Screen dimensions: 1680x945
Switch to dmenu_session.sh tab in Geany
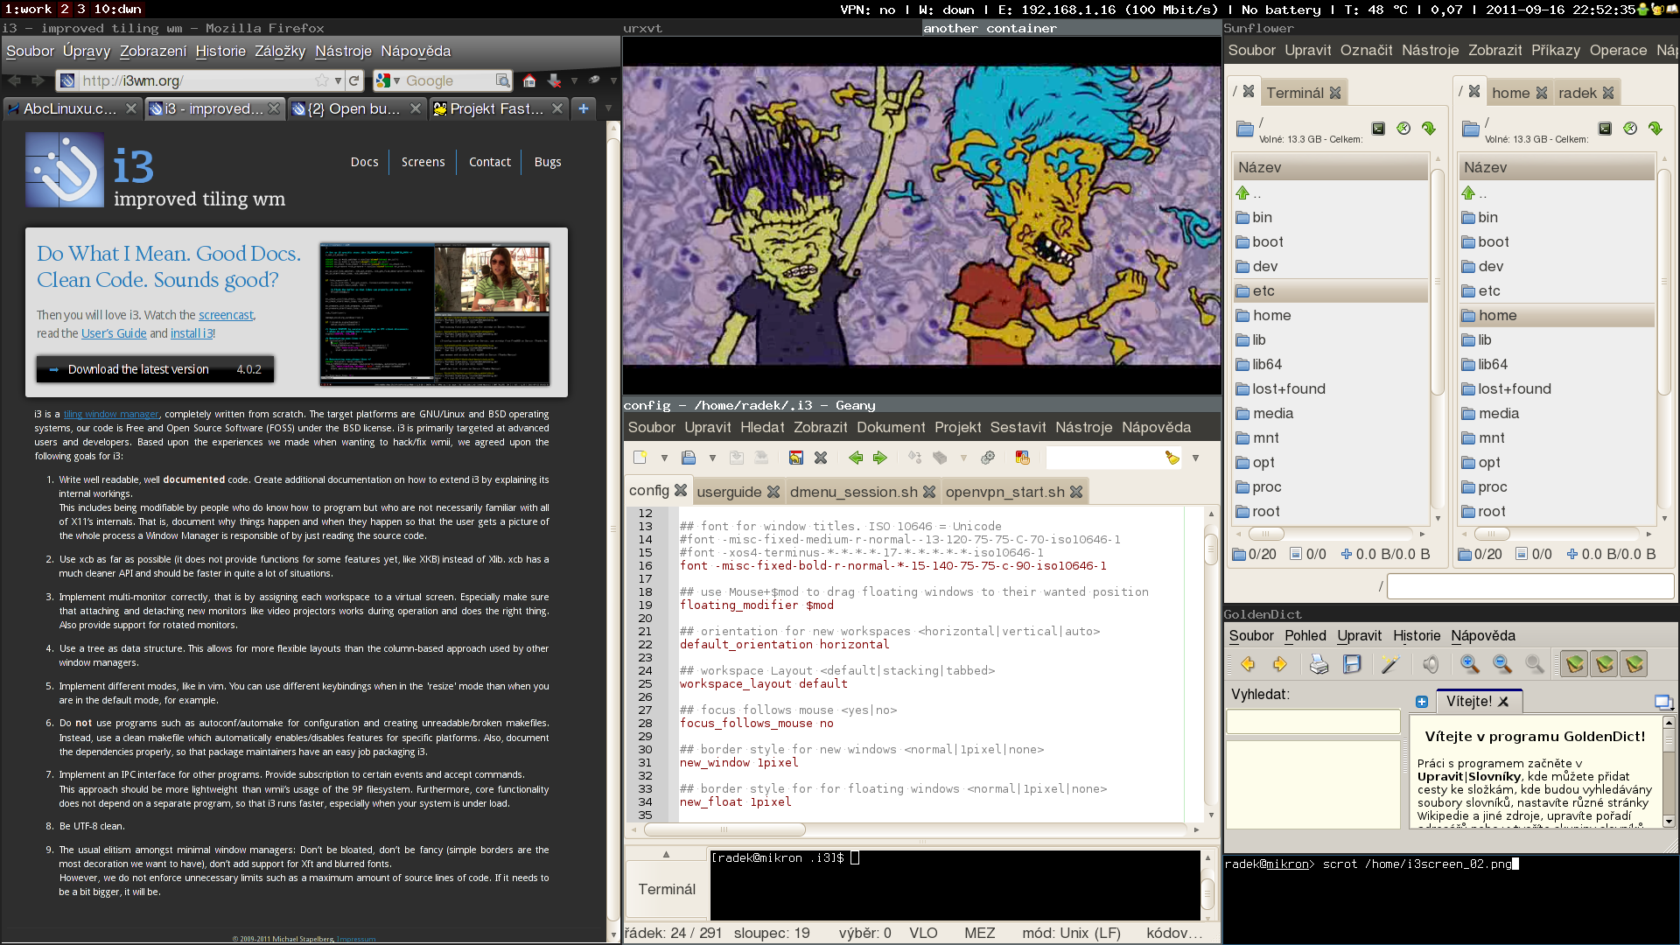pos(854,492)
